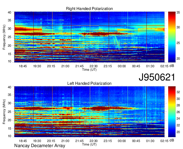Click the bottom plot's 'Frequency (MHz)' axis label
The image size is (183, 149).
pos(4,112)
